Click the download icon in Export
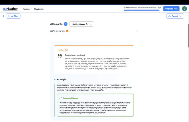The height and width of the screenshot is (122, 189). click(x=169, y=16)
